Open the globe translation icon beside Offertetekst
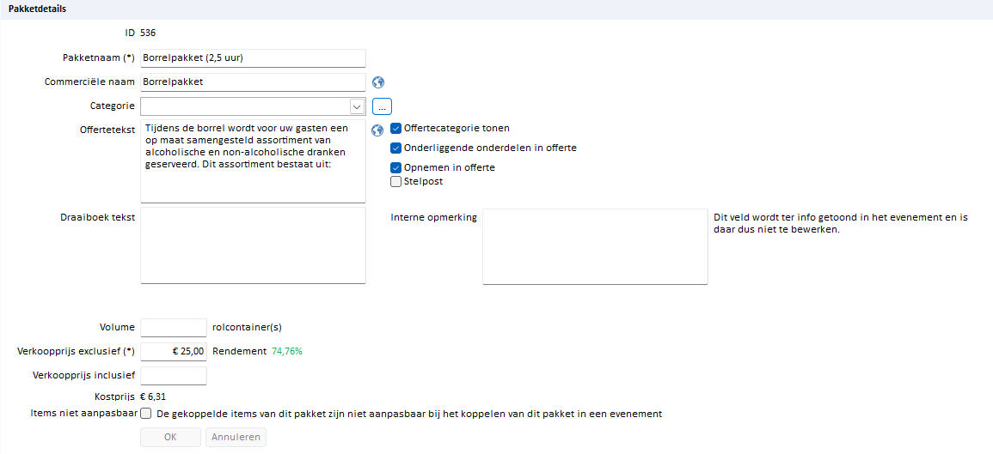The image size is (993, 454). (x=377, y=130)
